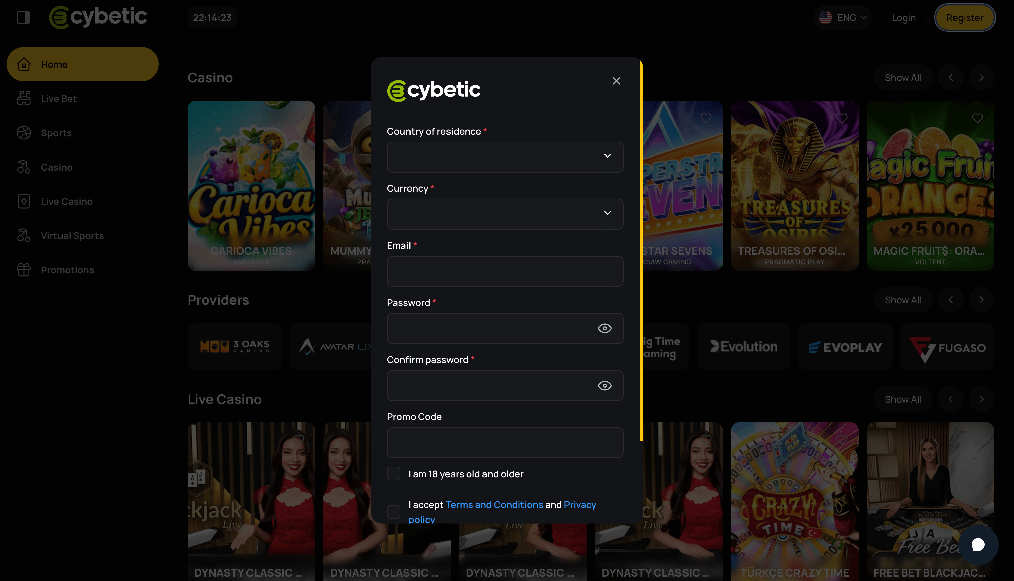Click the 3 Oaks Gaming provider logo

point(235,346)
